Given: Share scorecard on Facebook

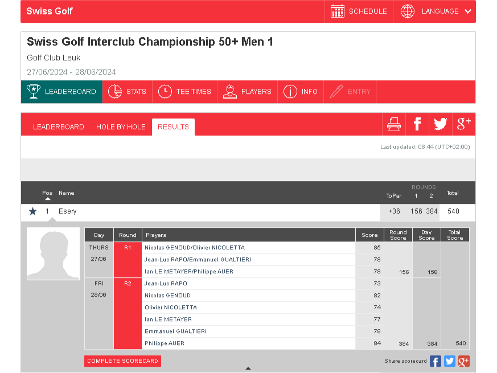Looking at the screenshot, I should pos(436,361).
